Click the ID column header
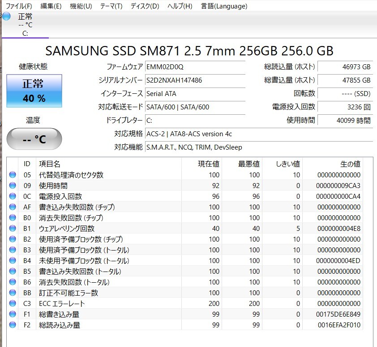 click(27, 164)
